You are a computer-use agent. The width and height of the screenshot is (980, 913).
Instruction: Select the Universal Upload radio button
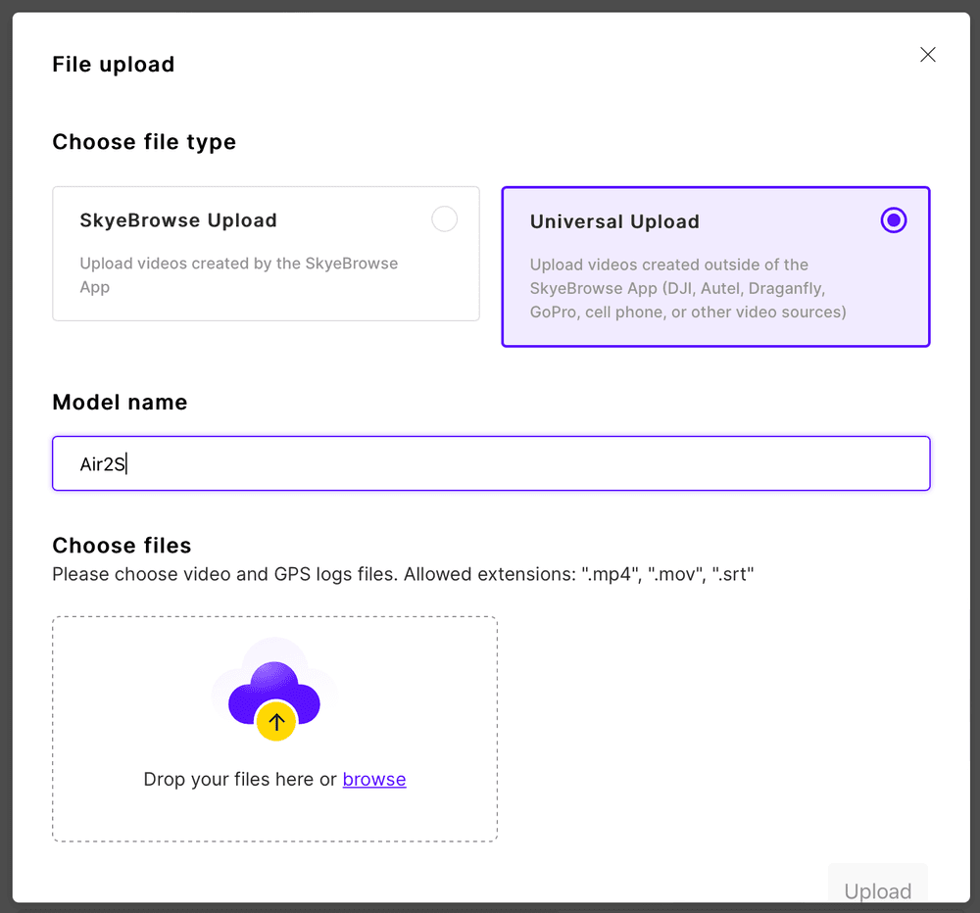click(x=893, y=220)
